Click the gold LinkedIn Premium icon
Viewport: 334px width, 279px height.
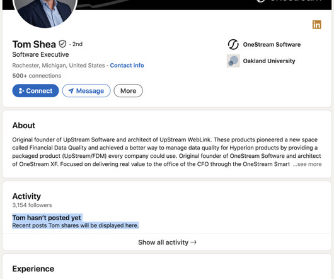317,25
